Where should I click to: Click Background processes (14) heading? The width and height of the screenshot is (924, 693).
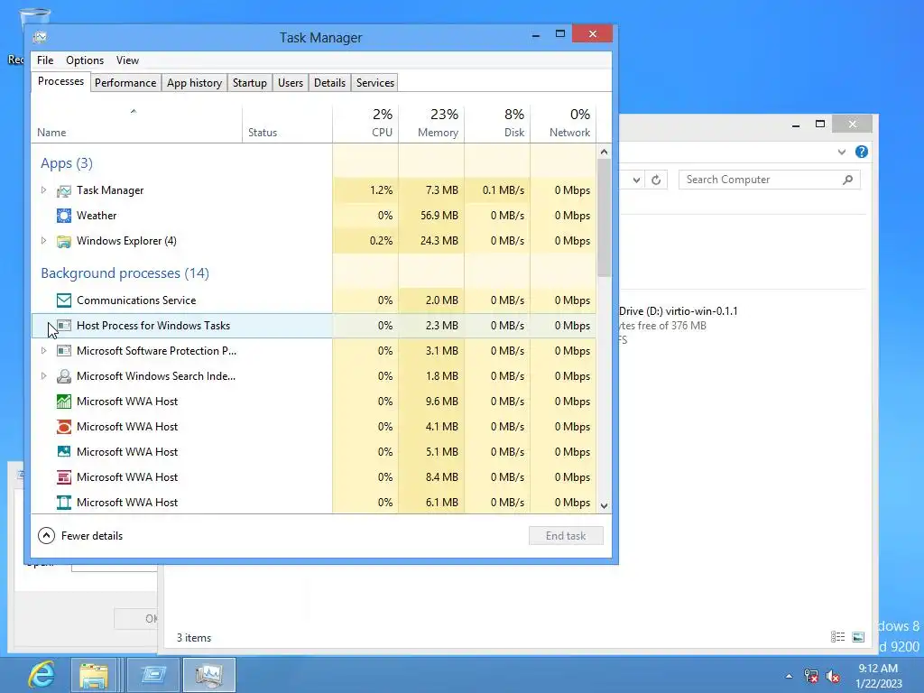pyautogui.click(x=125, y=273)
